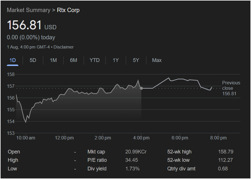
Task: Click the 6:00 pm axis label
Action: click(180, 138)
